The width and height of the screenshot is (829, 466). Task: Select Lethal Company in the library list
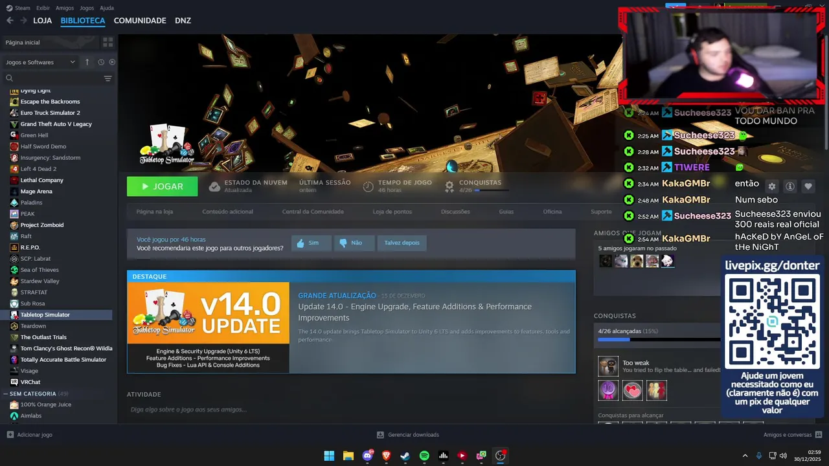click(x=42, y=180)
